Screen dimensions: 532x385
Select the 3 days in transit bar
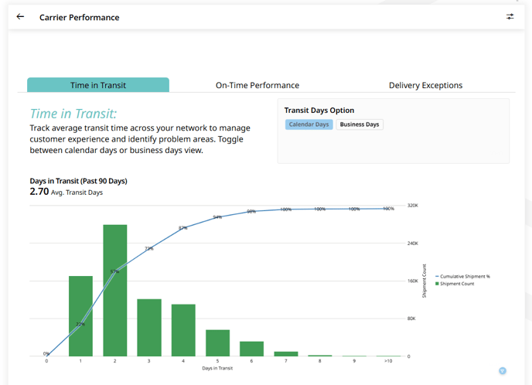point(149,327)
